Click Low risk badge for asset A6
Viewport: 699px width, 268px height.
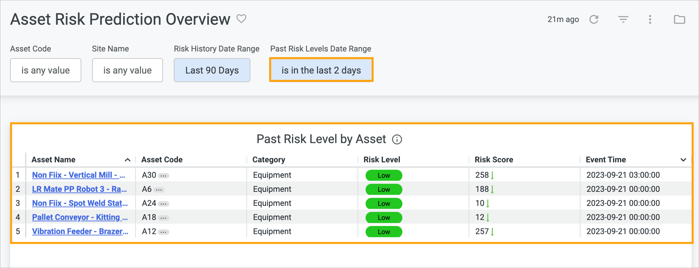tap(384, 189)
